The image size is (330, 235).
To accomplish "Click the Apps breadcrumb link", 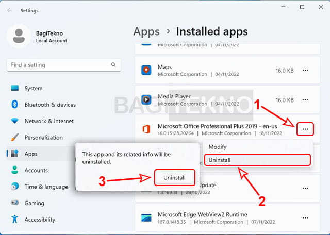I will click(x=146, y=31).
